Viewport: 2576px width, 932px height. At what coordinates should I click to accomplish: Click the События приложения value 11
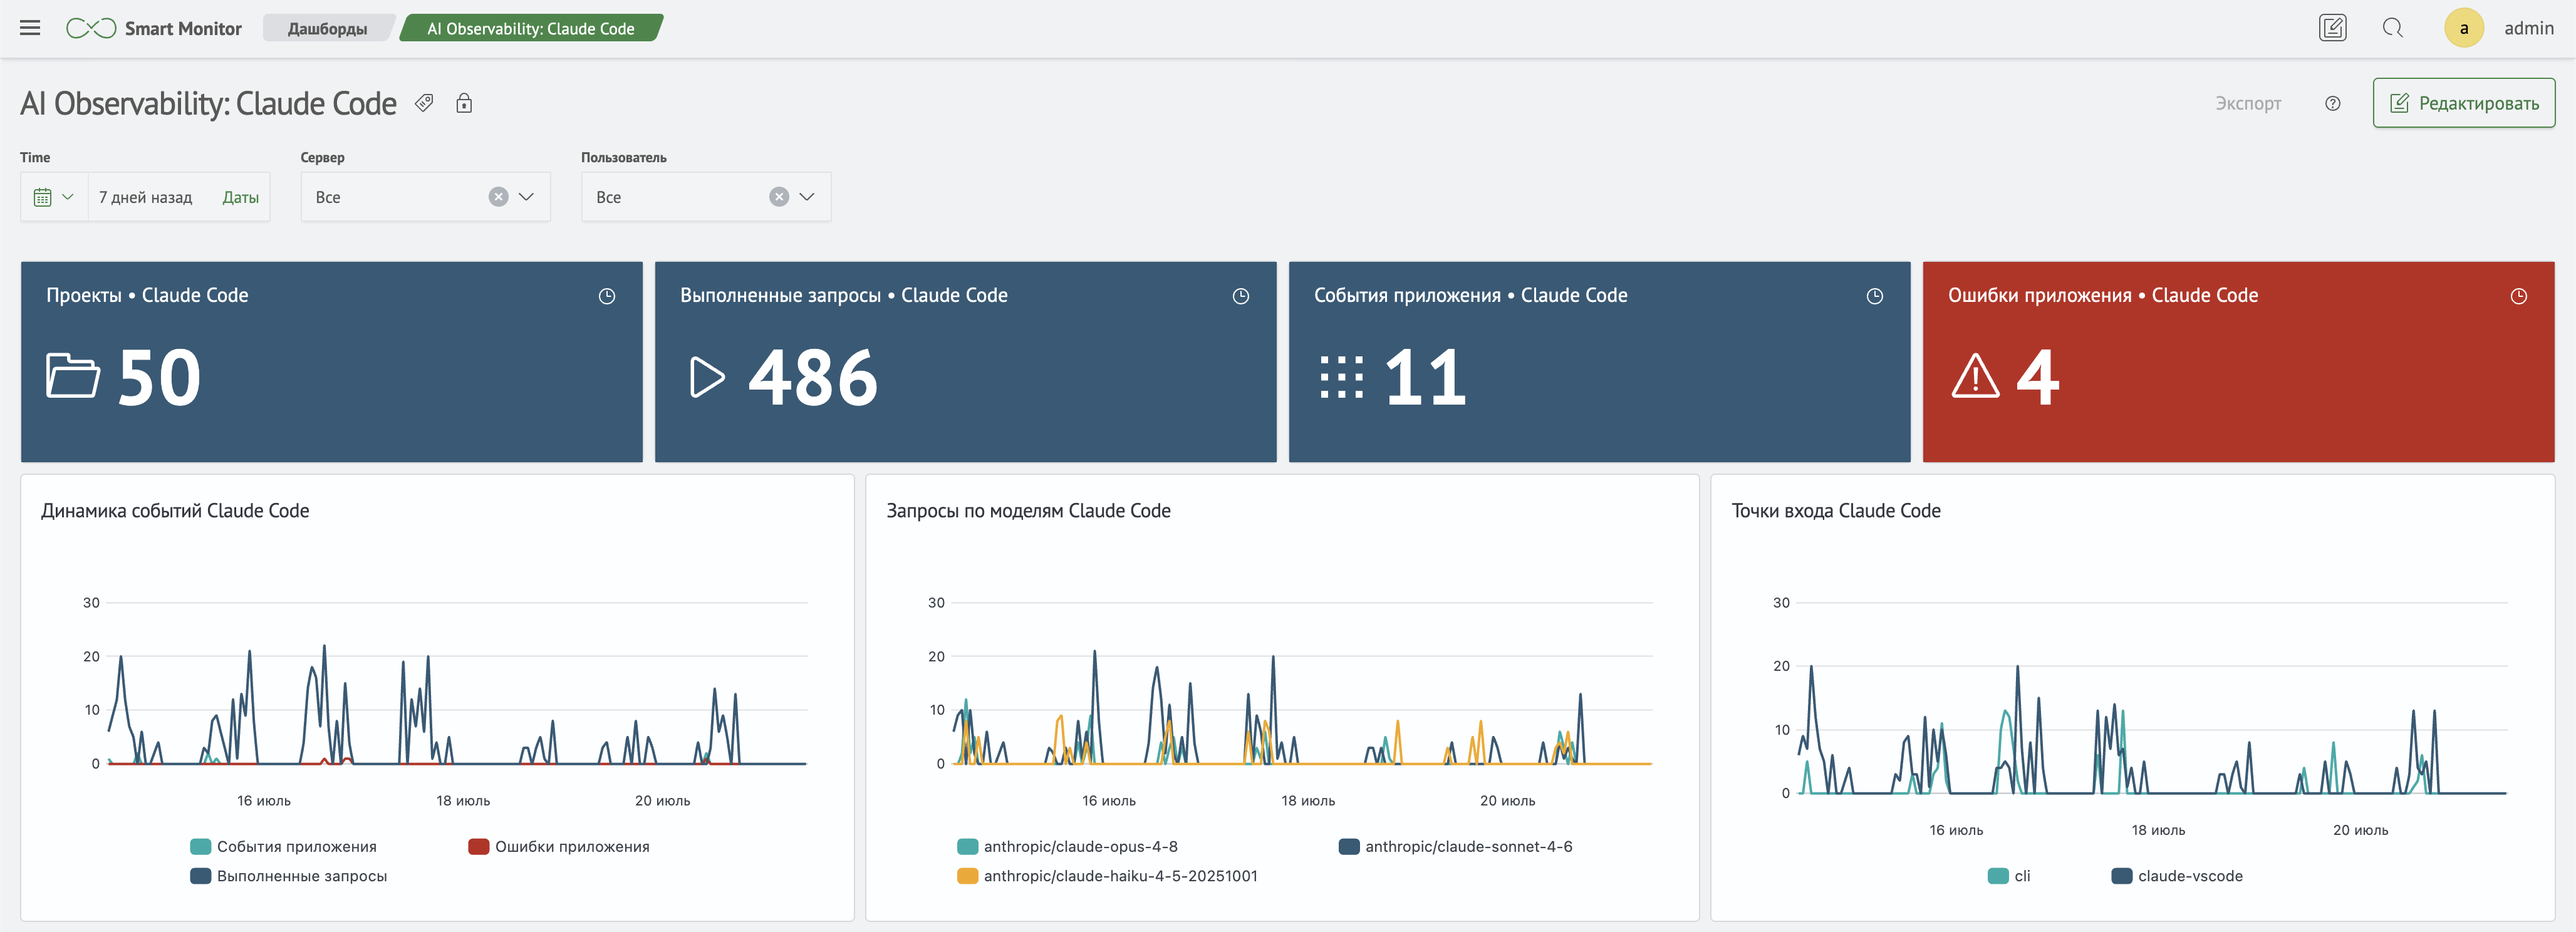click(1426, 378)
